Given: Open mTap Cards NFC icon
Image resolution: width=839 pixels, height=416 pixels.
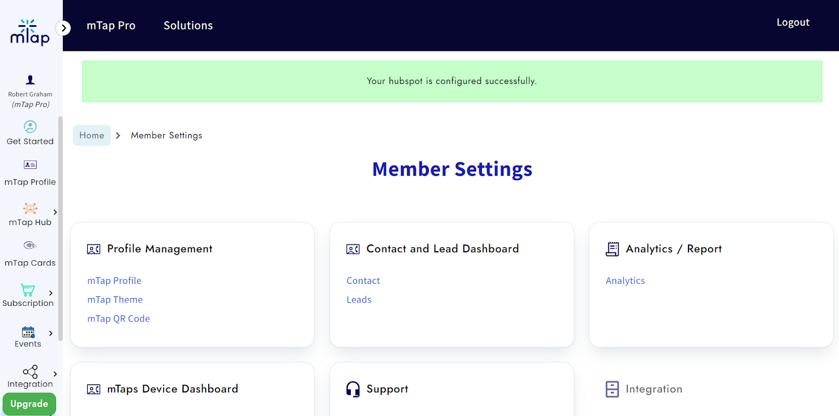Looking at the screenshot, I should (x=30, y=246).
